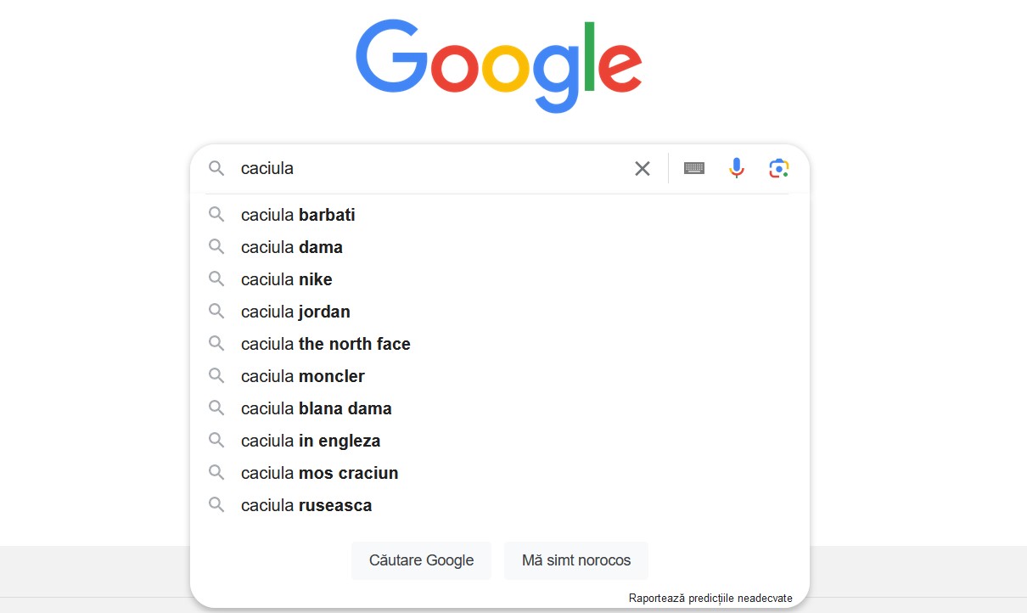Screen dimensions: 1027x613
Task: Choose the 'caciula blana dama' suggestion
Action: (x=317, y=408)
